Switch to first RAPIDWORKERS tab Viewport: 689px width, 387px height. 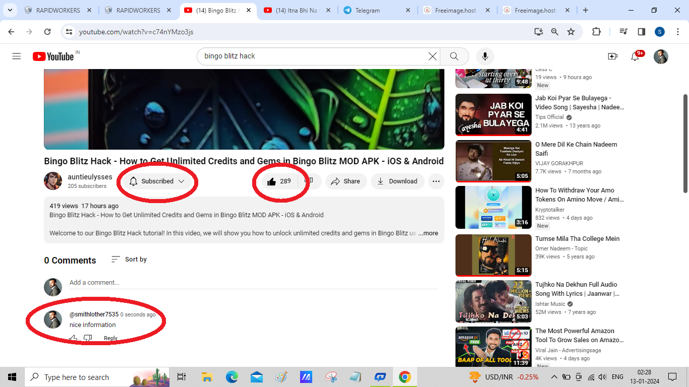tap(58, 10)
